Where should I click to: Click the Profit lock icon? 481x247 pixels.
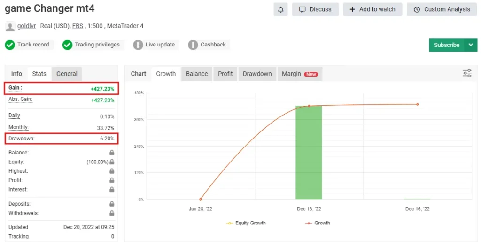(112, 180)
